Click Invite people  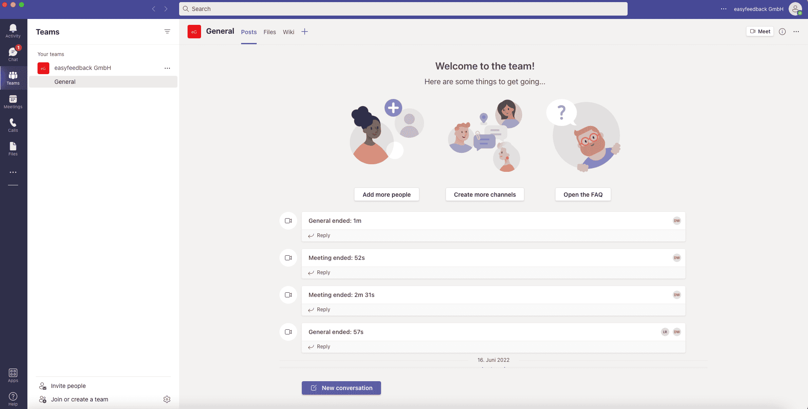pyautogui.click(x=68, y=386)
